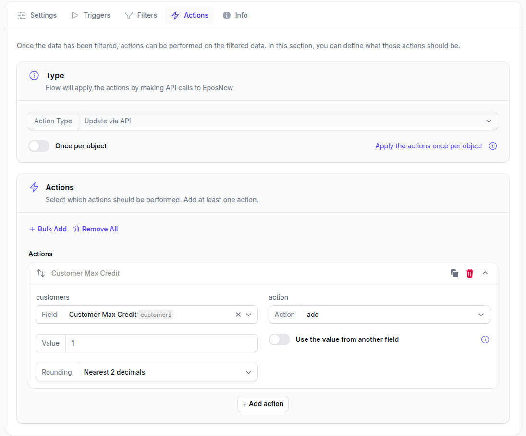Enable the Once per object toggle

point(39,146)
